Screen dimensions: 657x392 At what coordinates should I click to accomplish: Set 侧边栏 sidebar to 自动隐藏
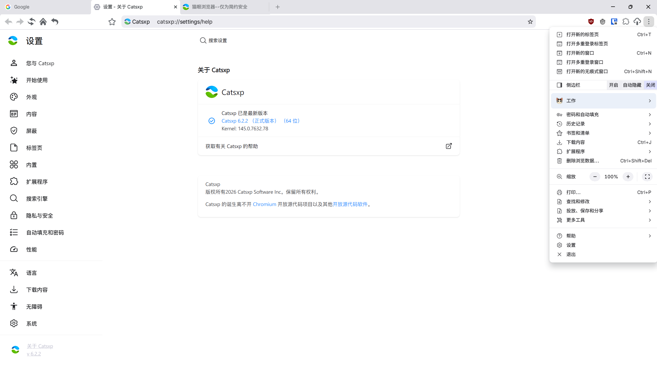[632, 85]
